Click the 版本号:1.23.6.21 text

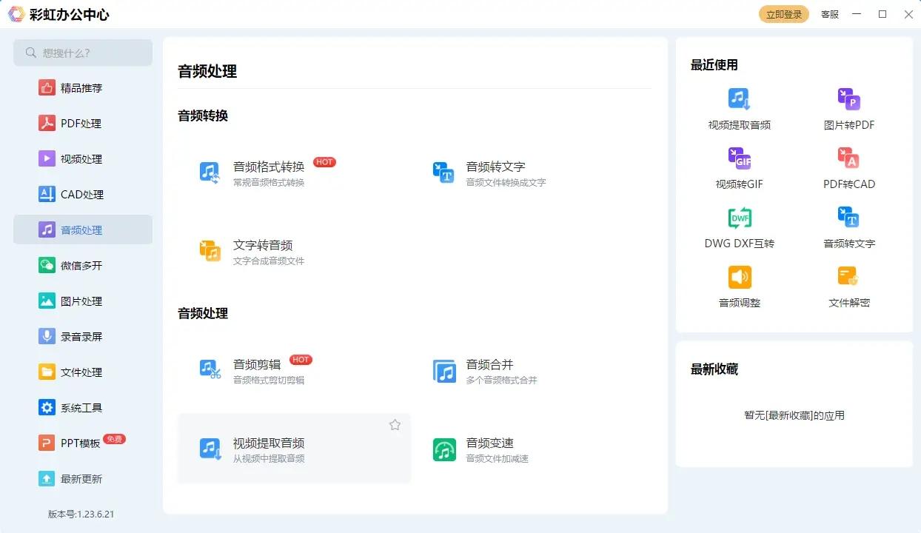pos(81,514)
